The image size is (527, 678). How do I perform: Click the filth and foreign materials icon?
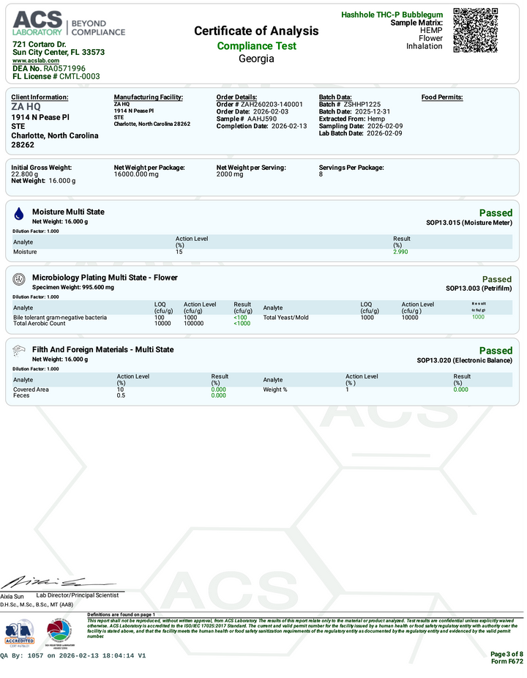point(18,351)
